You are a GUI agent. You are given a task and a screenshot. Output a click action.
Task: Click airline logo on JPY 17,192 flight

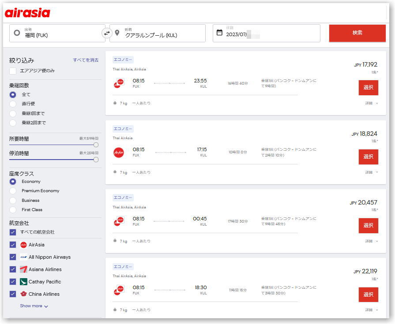pyautogui.click(x=119, y=83)
